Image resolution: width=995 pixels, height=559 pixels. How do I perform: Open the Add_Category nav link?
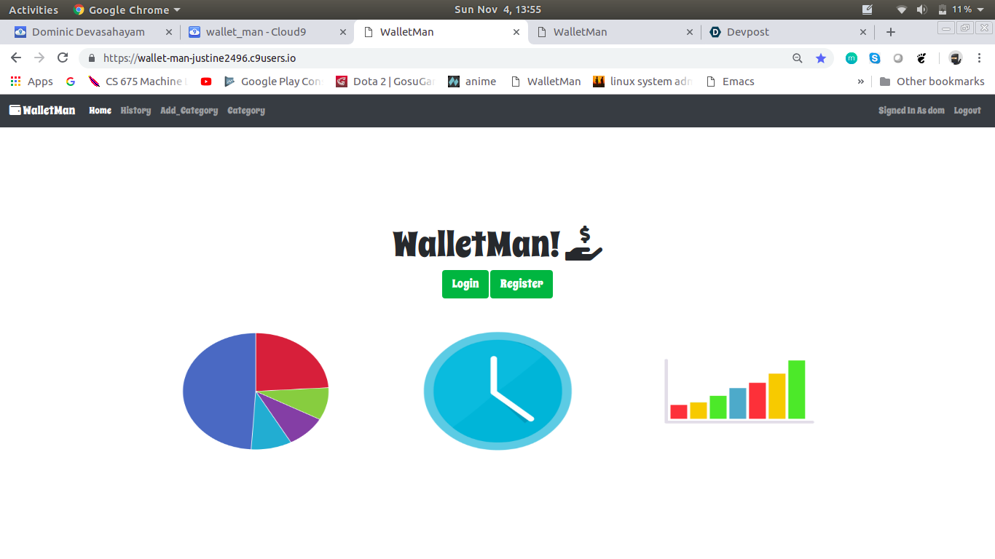click(189, 111)
